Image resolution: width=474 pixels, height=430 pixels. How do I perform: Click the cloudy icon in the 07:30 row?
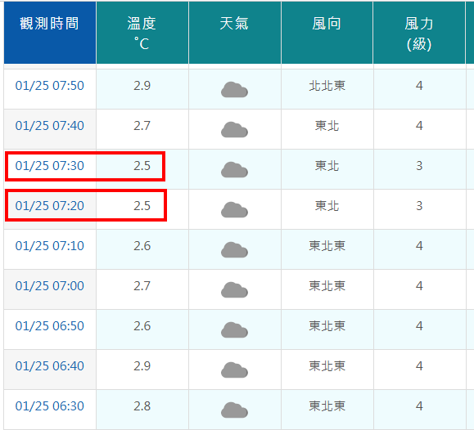click(234, 170)
